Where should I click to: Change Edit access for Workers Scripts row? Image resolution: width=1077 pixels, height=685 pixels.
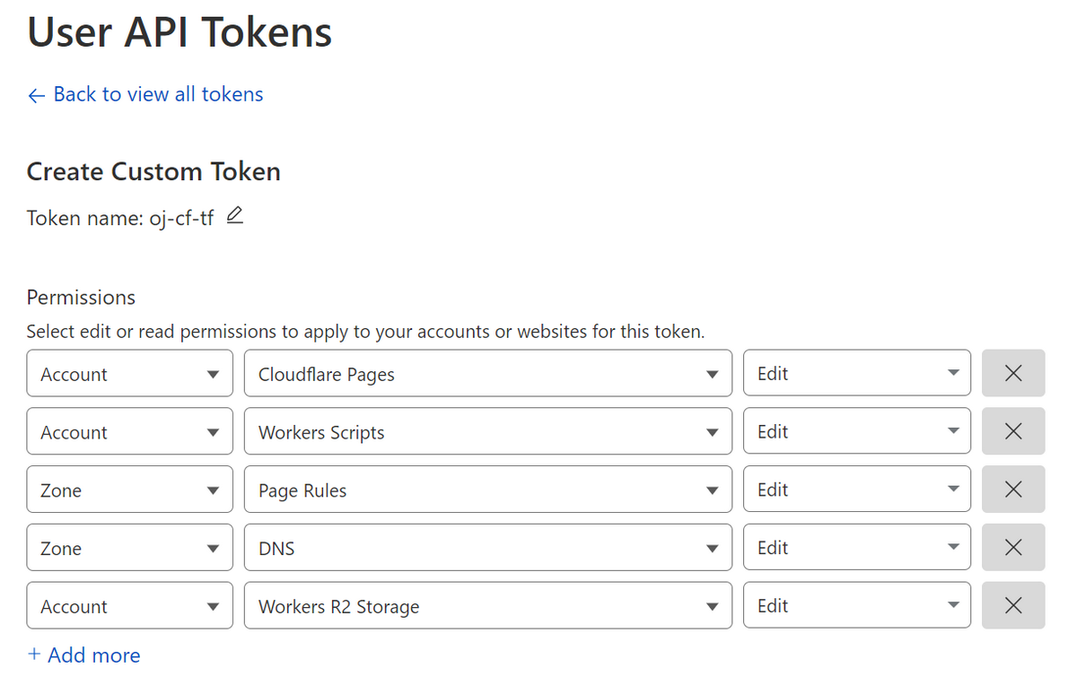857,431
